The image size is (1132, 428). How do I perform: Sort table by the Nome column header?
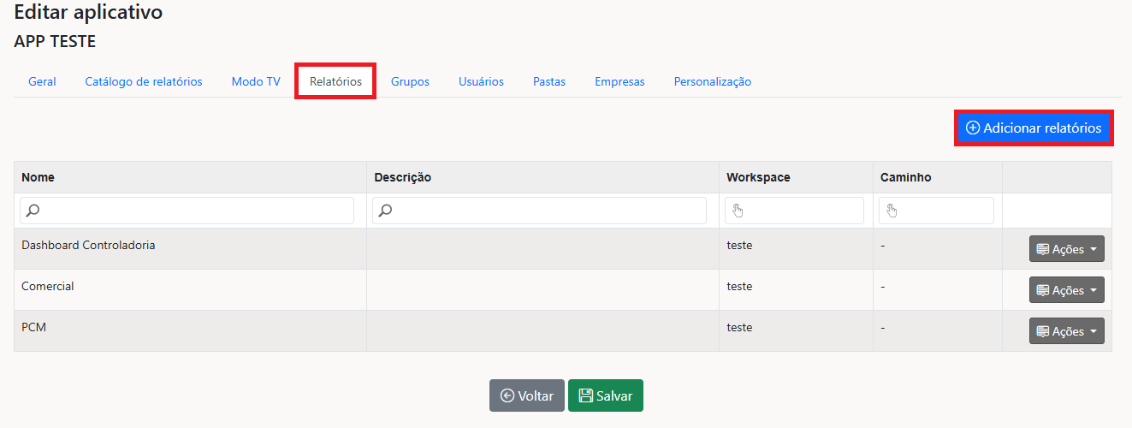pyautogui.click(x=38, y=177)
